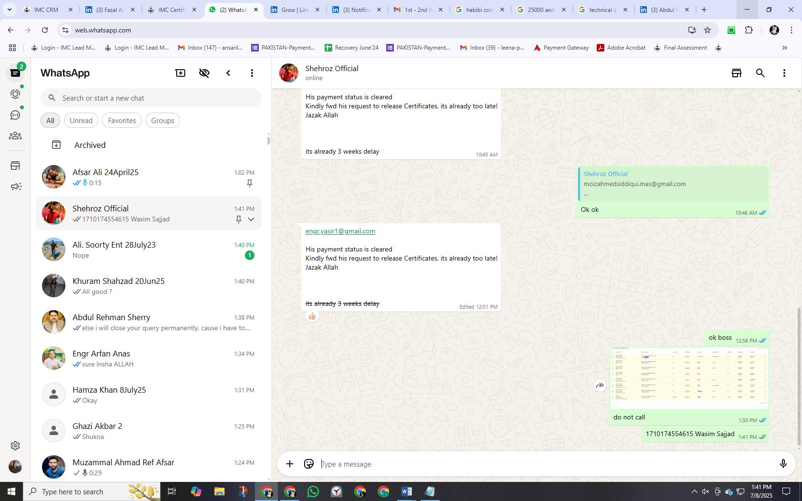
Task: Toggle pin icon on Shehroz Official chat
Action: [239, 219]
